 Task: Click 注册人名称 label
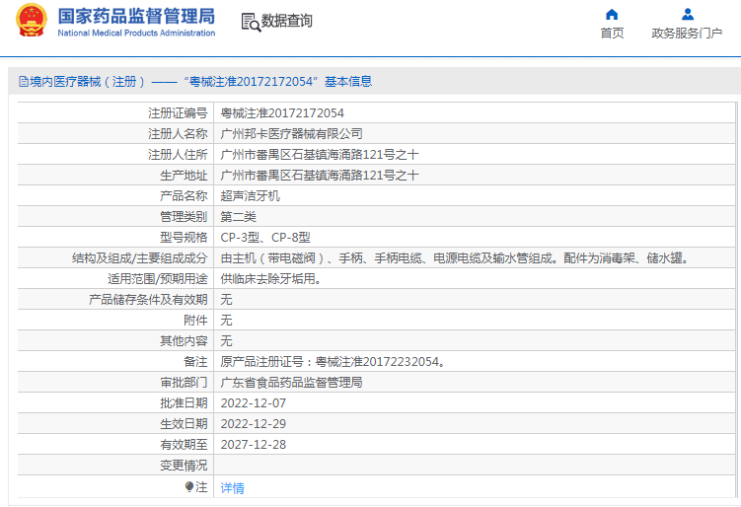(x=178, y=134)
